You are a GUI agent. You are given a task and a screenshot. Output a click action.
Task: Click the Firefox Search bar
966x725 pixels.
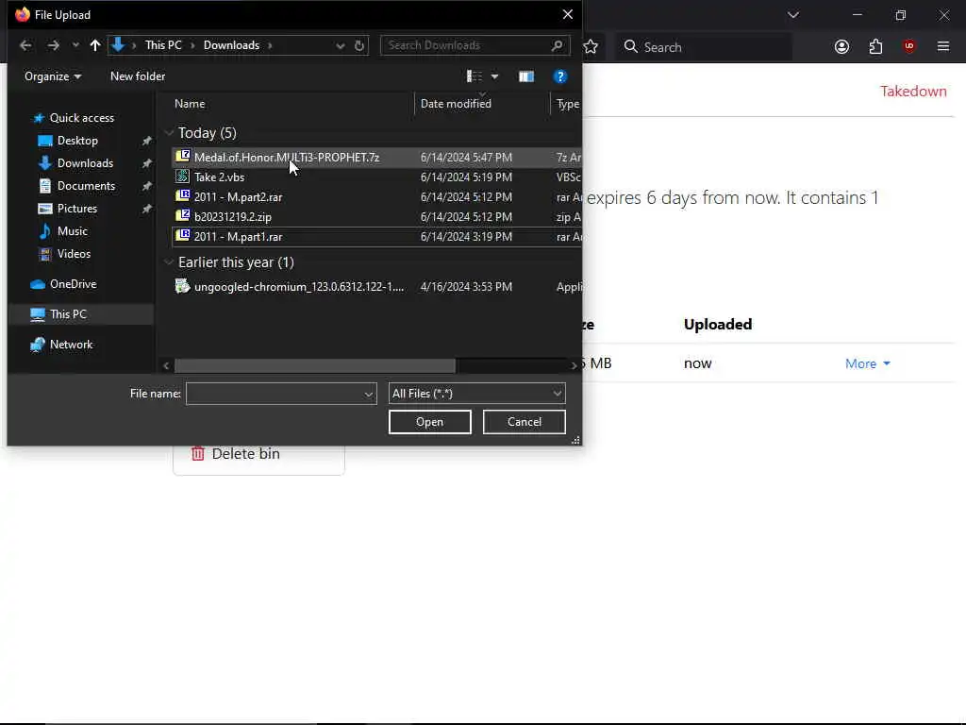coord(706,47)
